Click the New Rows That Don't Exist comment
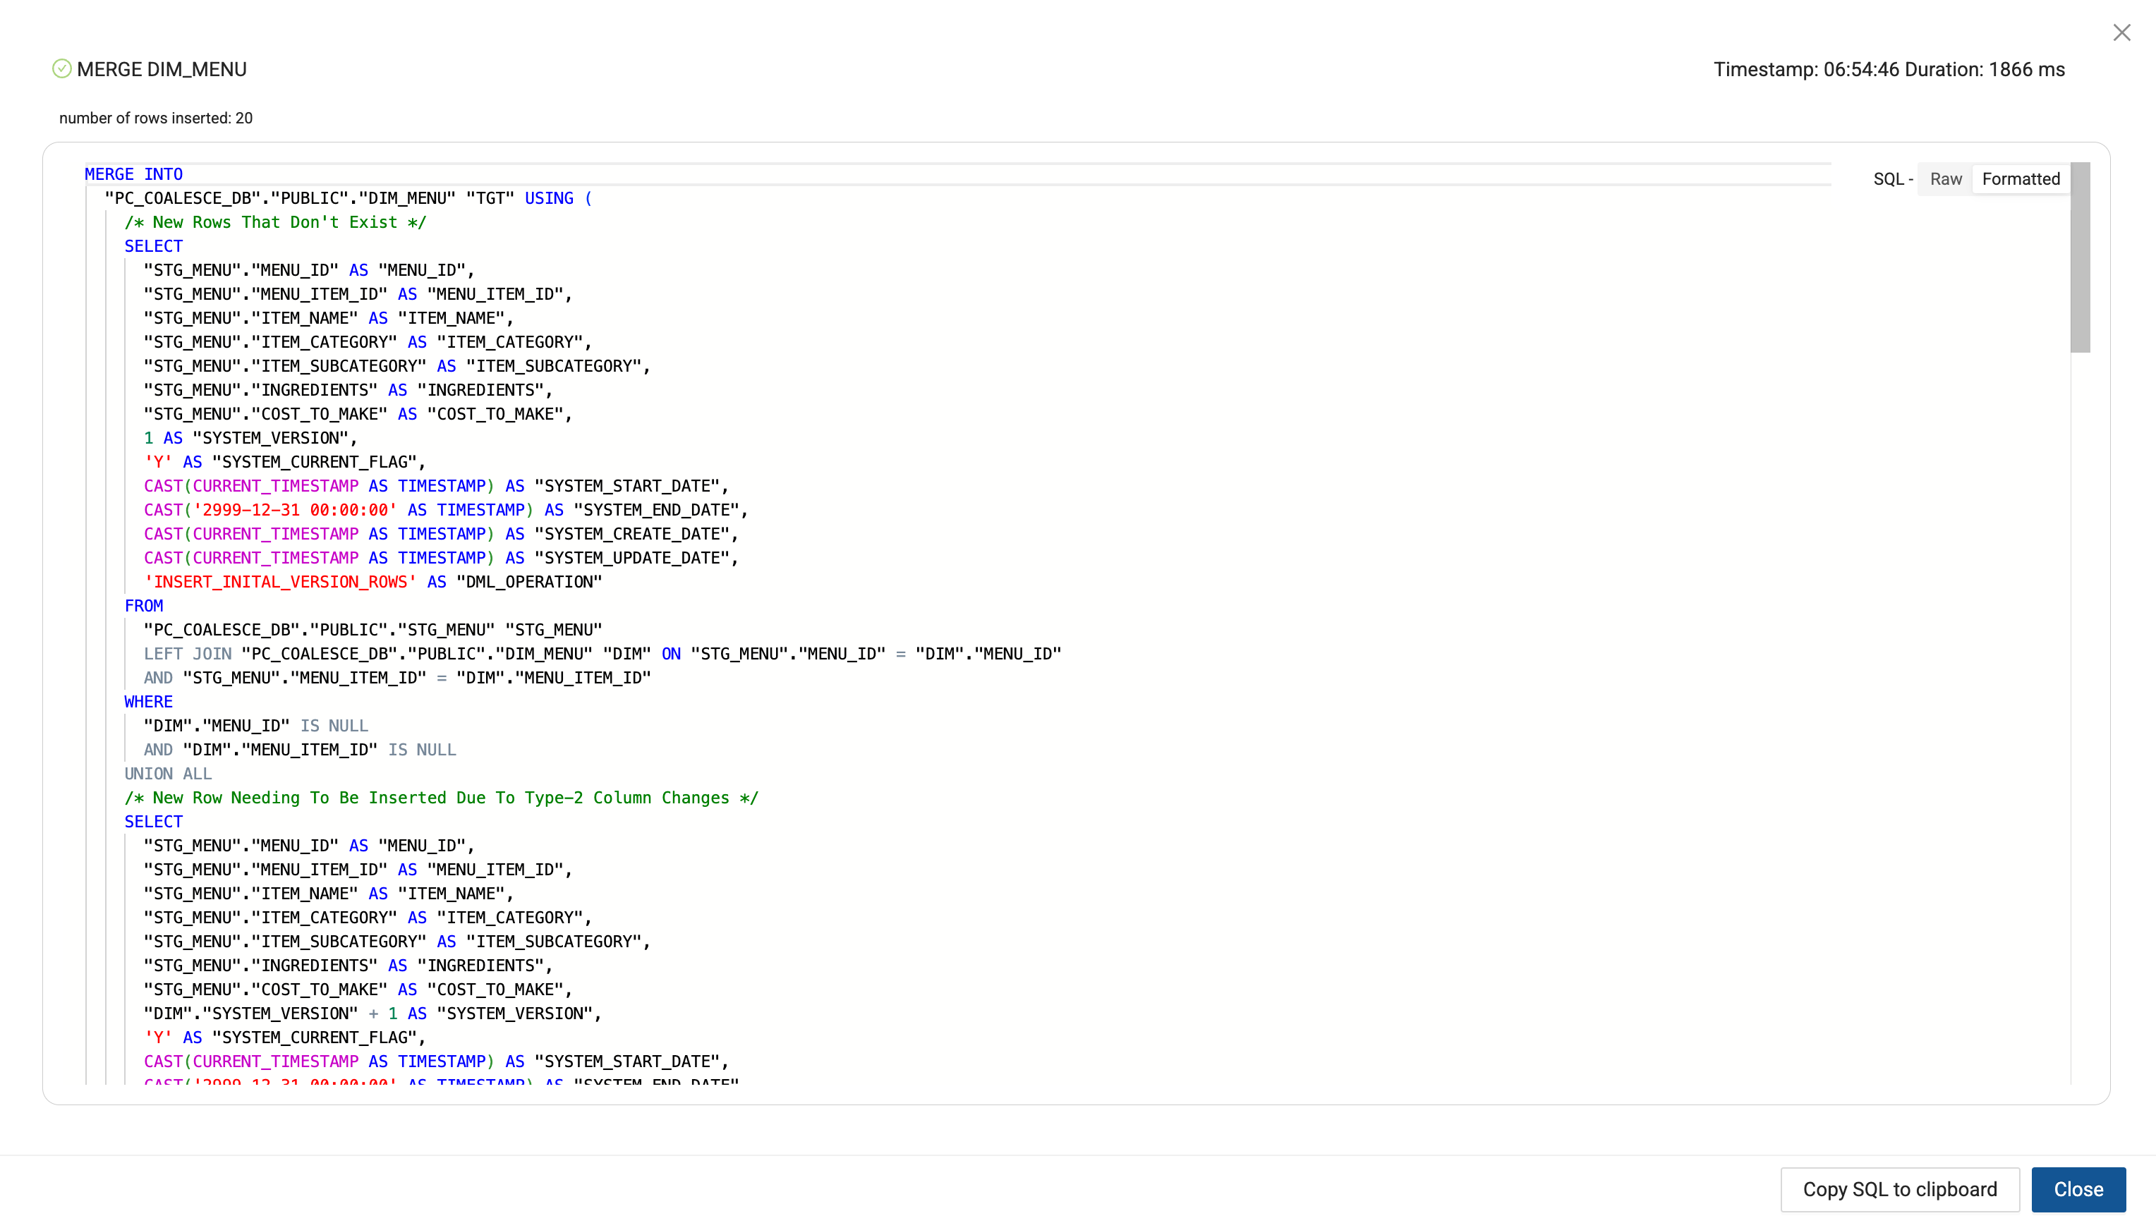The image size is (2156, 1223). [274, 221]
